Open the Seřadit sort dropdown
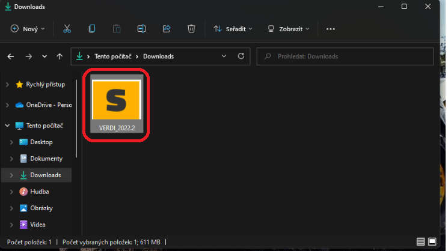Viewport: 448px width, 251px height. [x=233, y=29]
